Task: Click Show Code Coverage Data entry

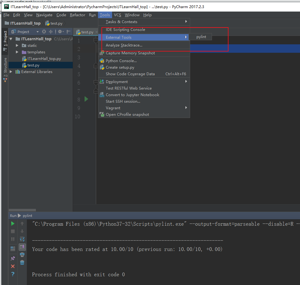Action: pos(144,74)
